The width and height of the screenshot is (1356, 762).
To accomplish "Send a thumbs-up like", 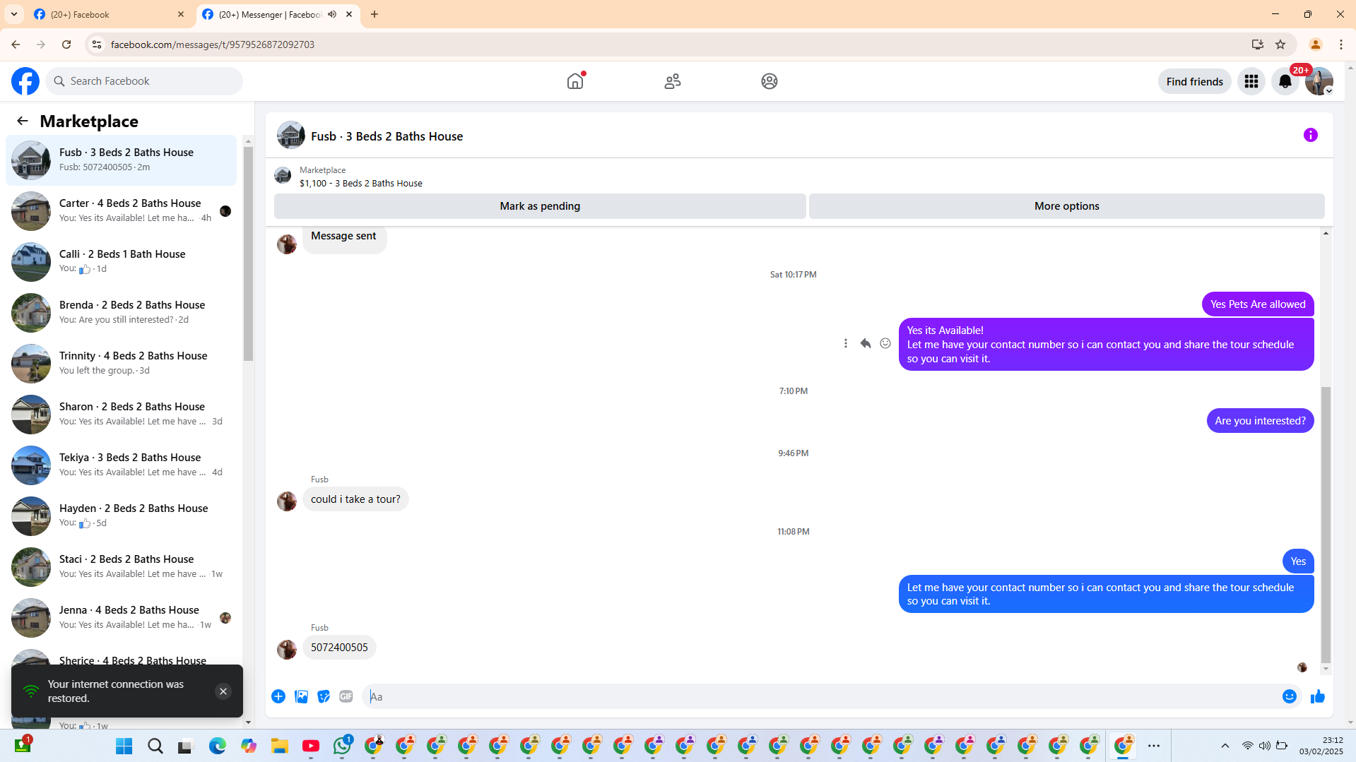I will click(x=1318, y=696).
